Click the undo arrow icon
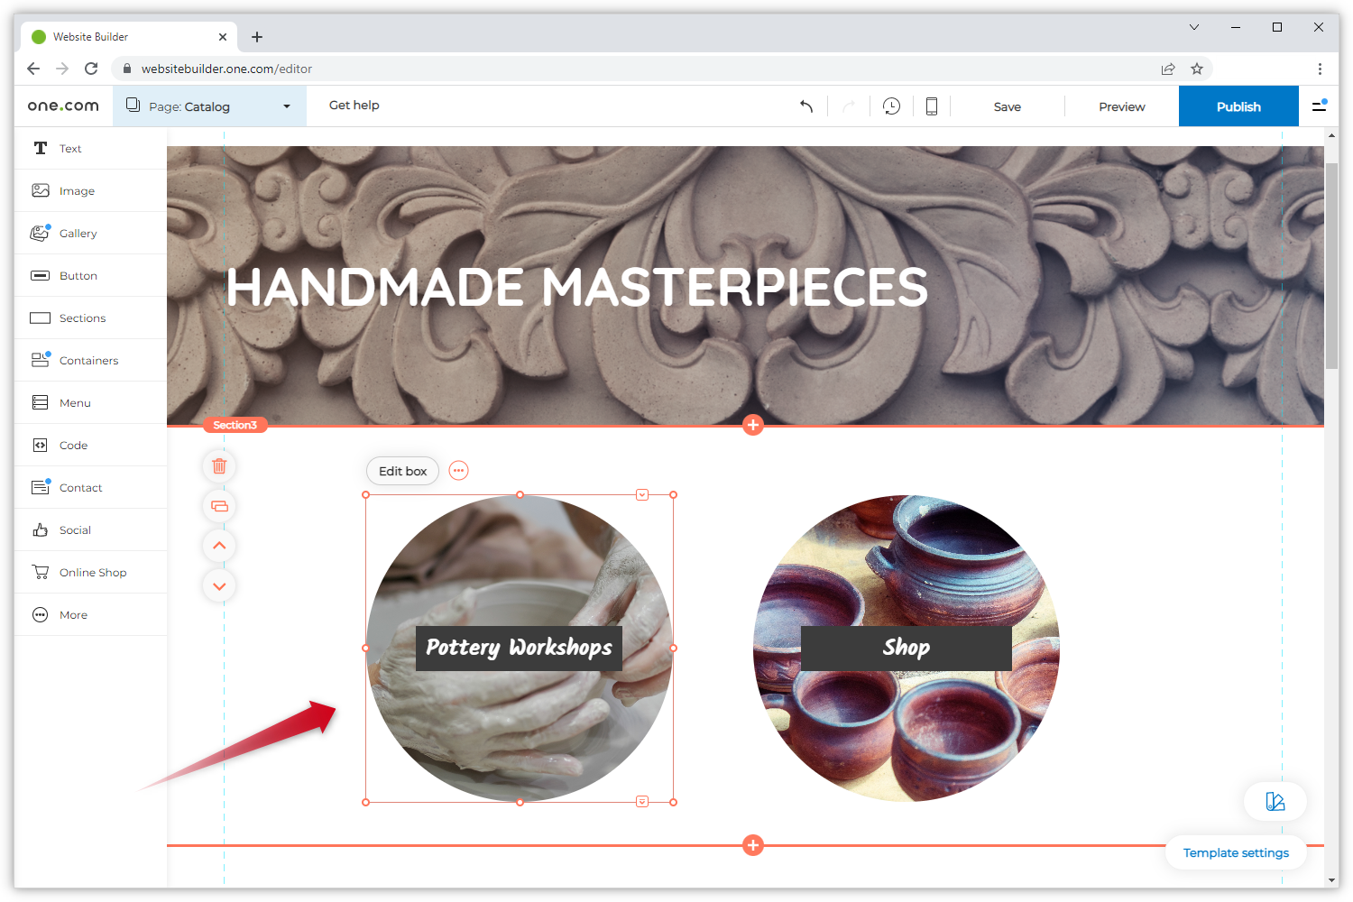 806,106
